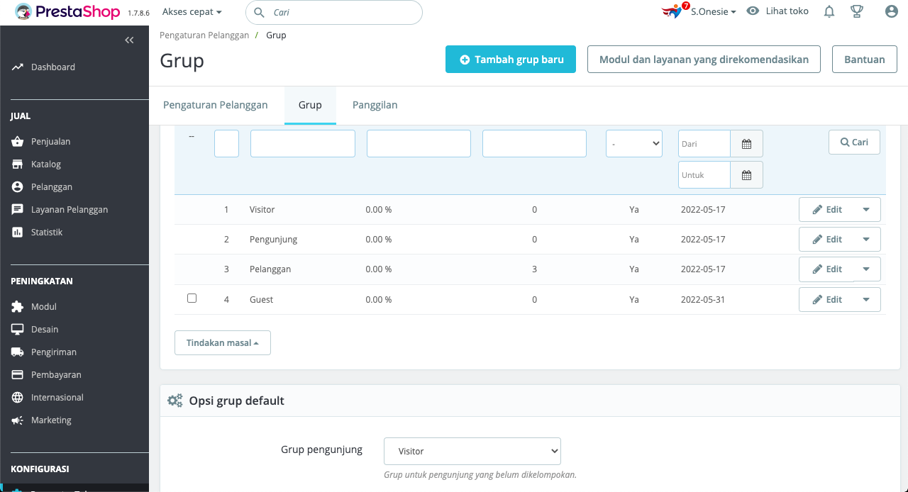Viewport: 908px width, 492px height.
Task: Click the Dari date calendar icon
Action: click(x=746, y=144)
